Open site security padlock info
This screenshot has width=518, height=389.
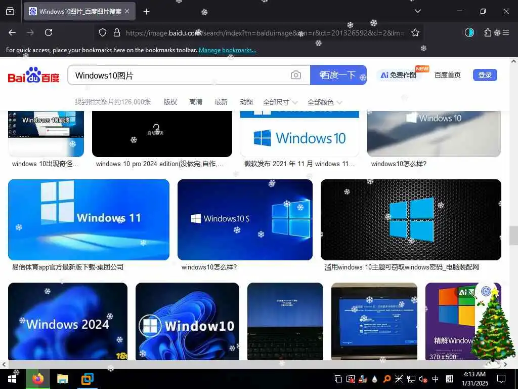pyautogui.click(x=117, y=32)
